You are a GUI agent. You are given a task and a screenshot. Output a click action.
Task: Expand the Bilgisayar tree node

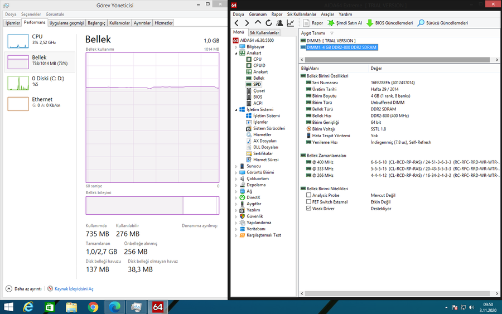tap(236, 47)
